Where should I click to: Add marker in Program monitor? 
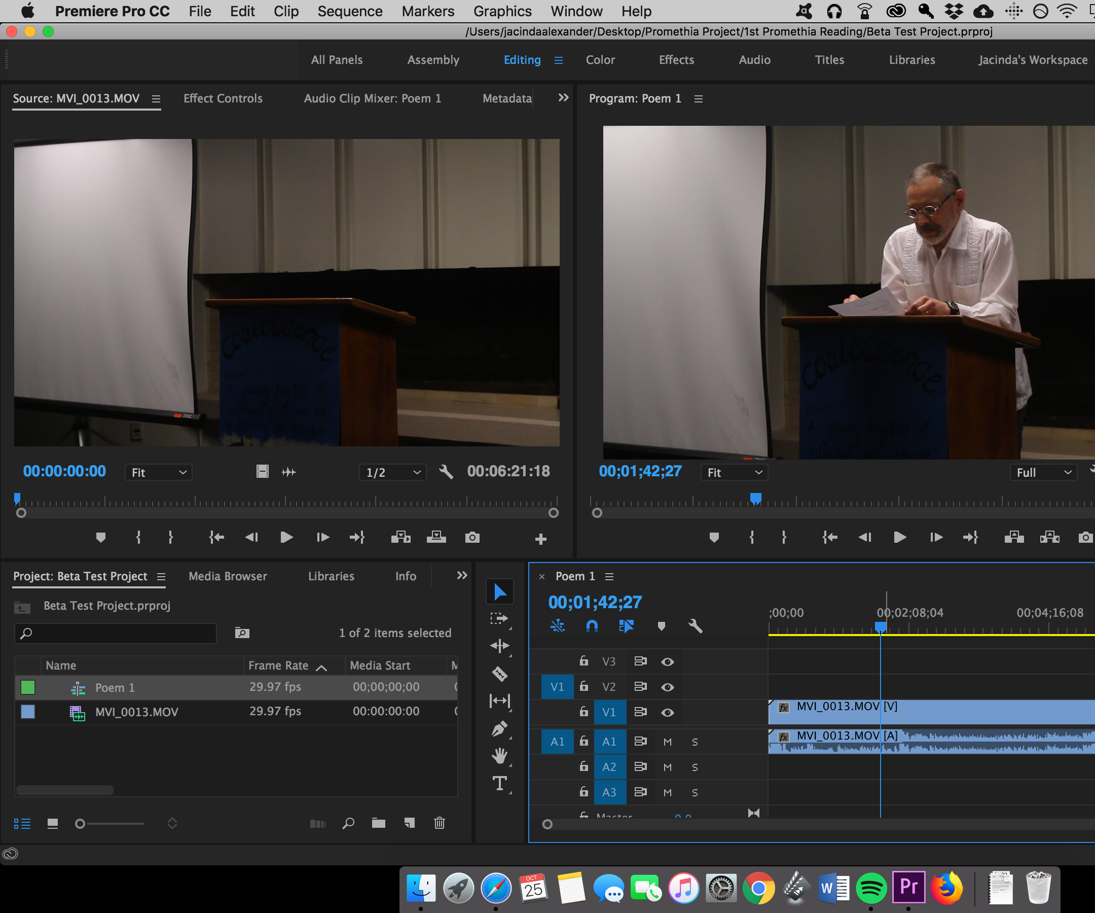[714, 537]
